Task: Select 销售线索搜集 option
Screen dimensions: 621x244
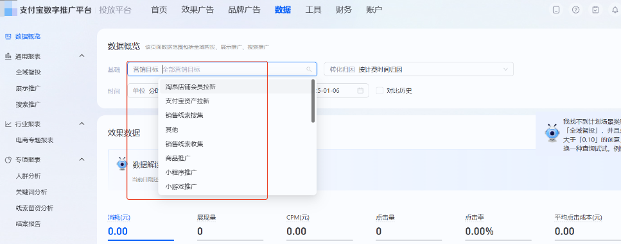Action: click(234, 115)
